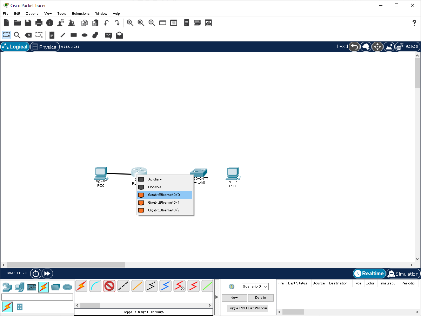Screen dimensions: 421x316
Task: Expand the PDU panel arrow
Action: (x=217, y=297)
